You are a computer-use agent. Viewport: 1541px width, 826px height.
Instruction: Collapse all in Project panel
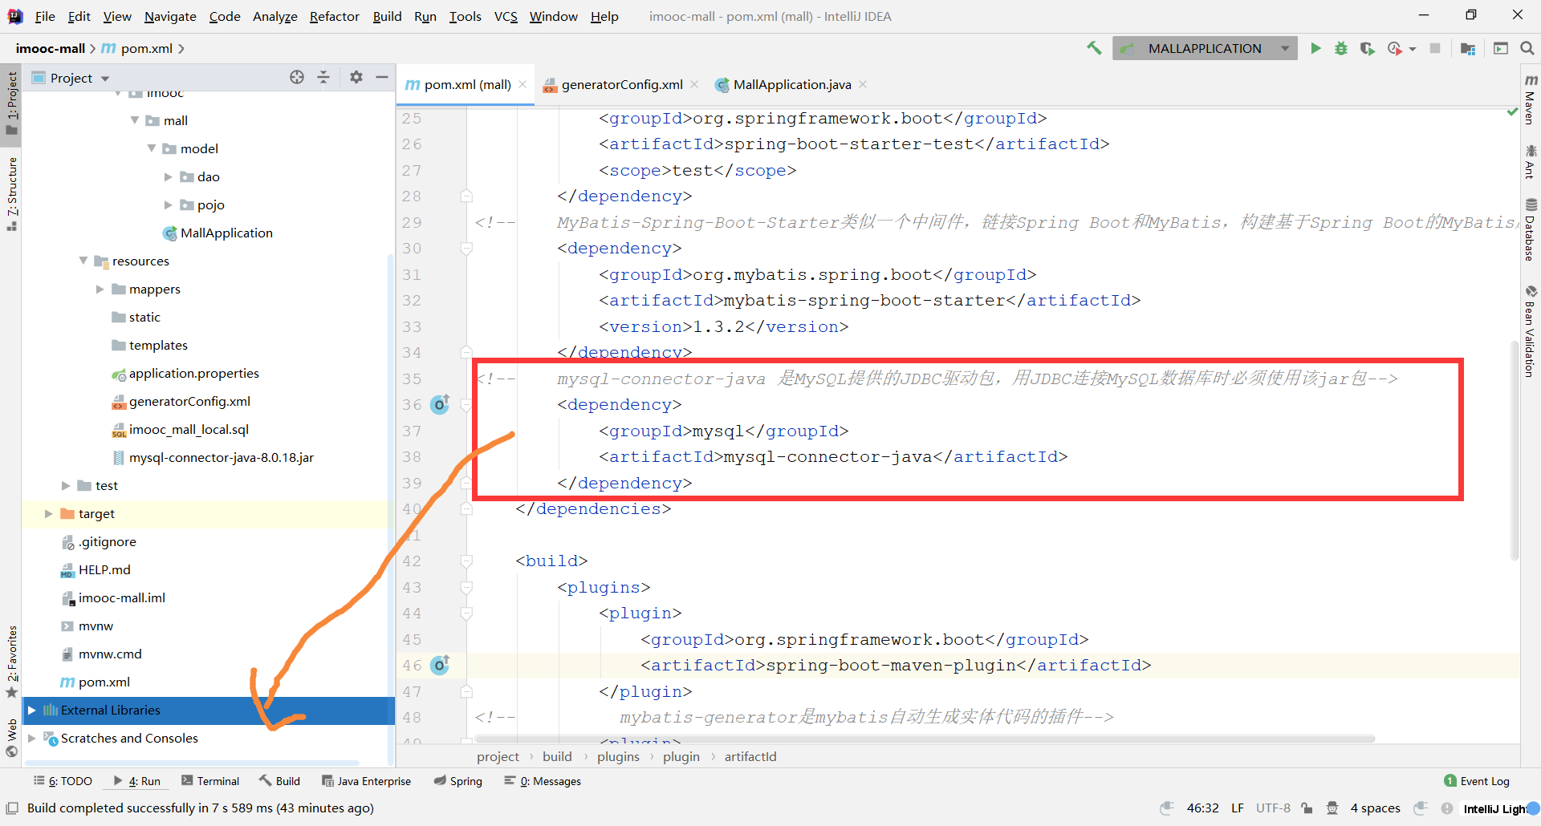point(323,77)
